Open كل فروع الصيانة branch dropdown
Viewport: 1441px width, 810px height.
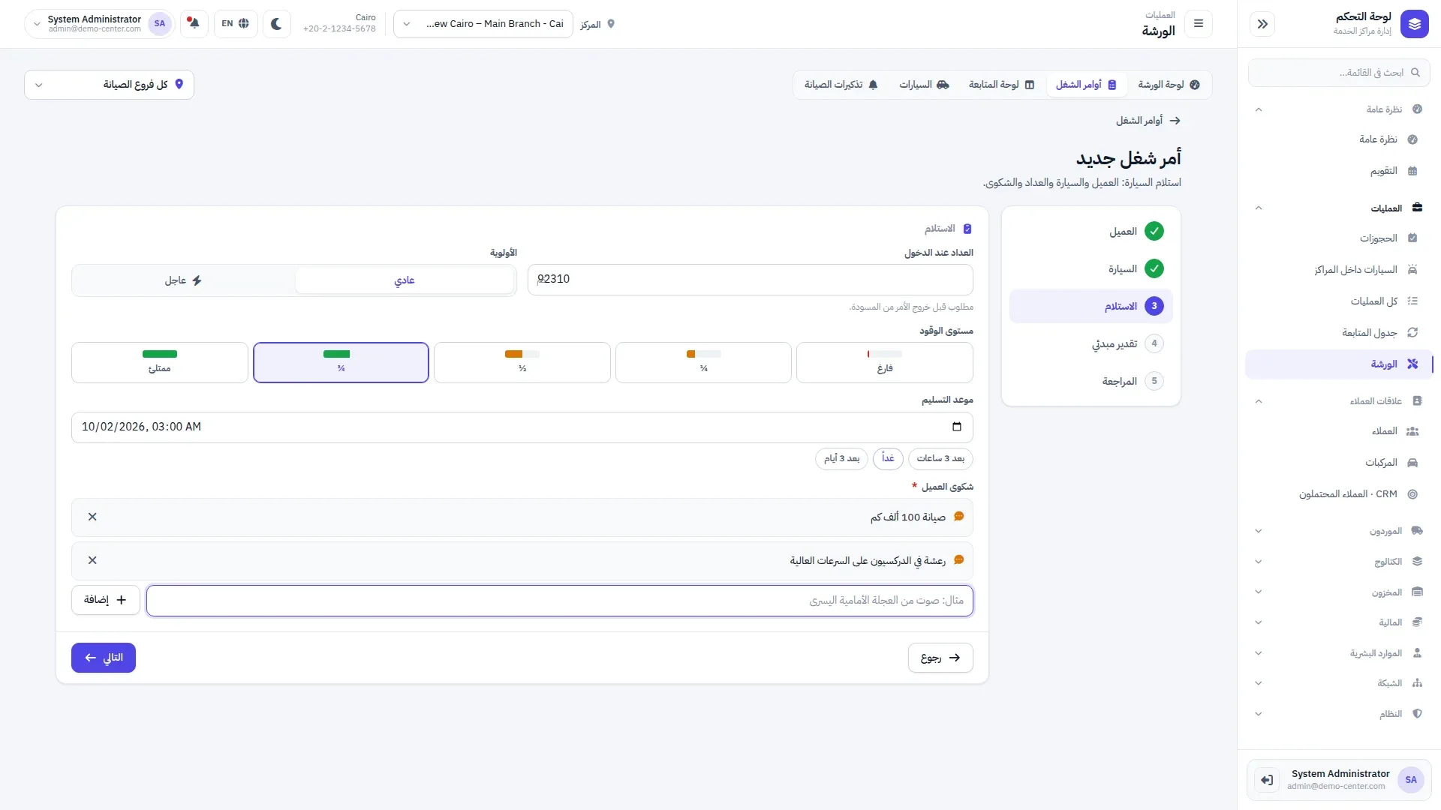point(109,85)
